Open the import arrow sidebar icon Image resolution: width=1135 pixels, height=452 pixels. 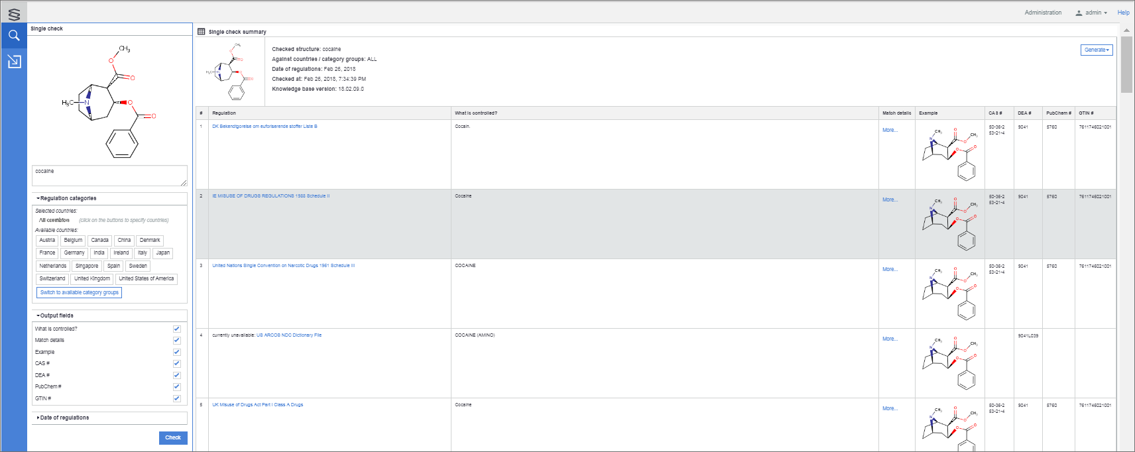(x=14, y=62)
